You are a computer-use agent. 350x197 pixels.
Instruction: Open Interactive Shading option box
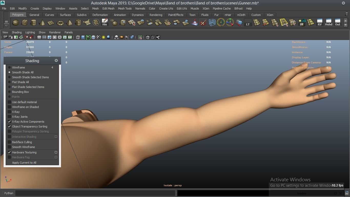coord(56,137)
